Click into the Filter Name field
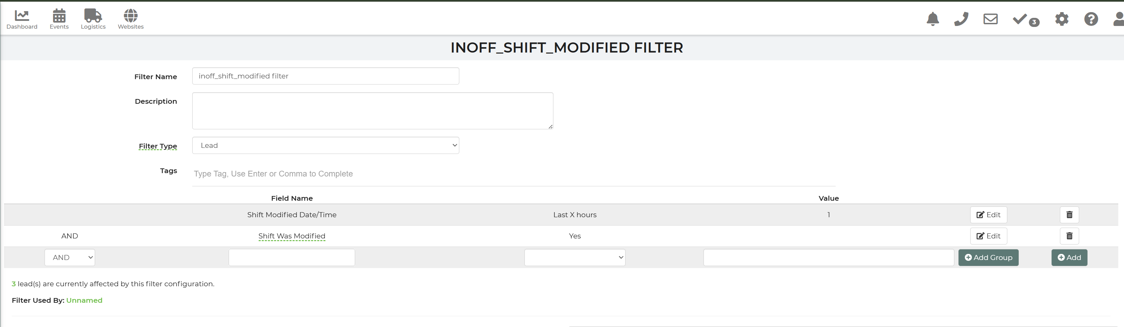Screen dimensions: 1124x327 tap(325, 76)
